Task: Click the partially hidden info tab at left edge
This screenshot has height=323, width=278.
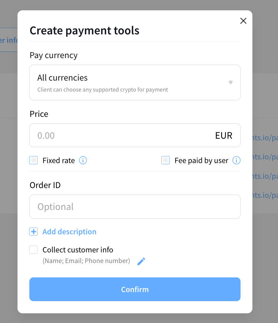Action: click(9, 40)
